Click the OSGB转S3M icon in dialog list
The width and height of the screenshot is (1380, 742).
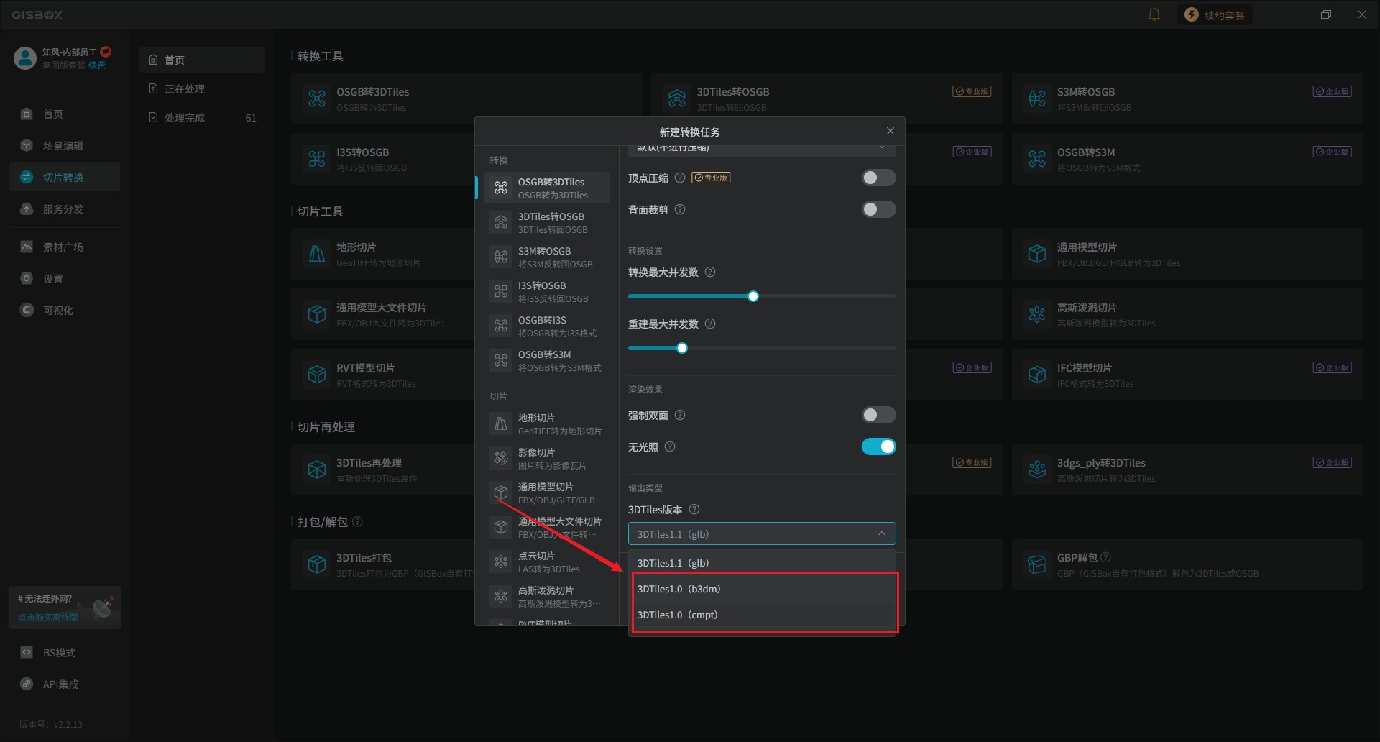tap(501, 361)
